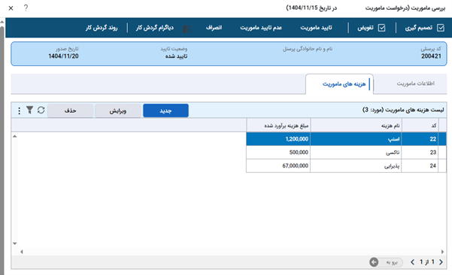Open the three-dot more options menu
The image size is (452, 275).
click(19, 110)
